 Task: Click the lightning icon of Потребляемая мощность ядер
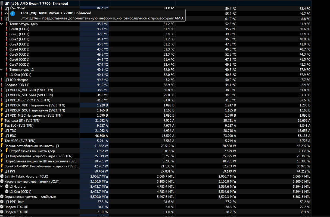click(x=7, y=151)
